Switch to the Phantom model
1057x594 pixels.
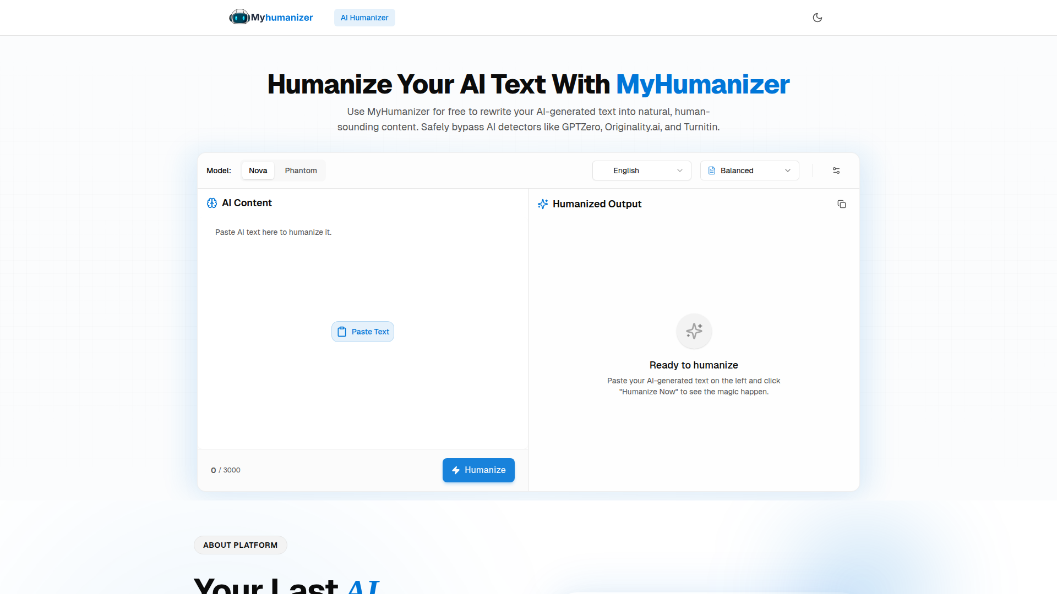[301, 170]
